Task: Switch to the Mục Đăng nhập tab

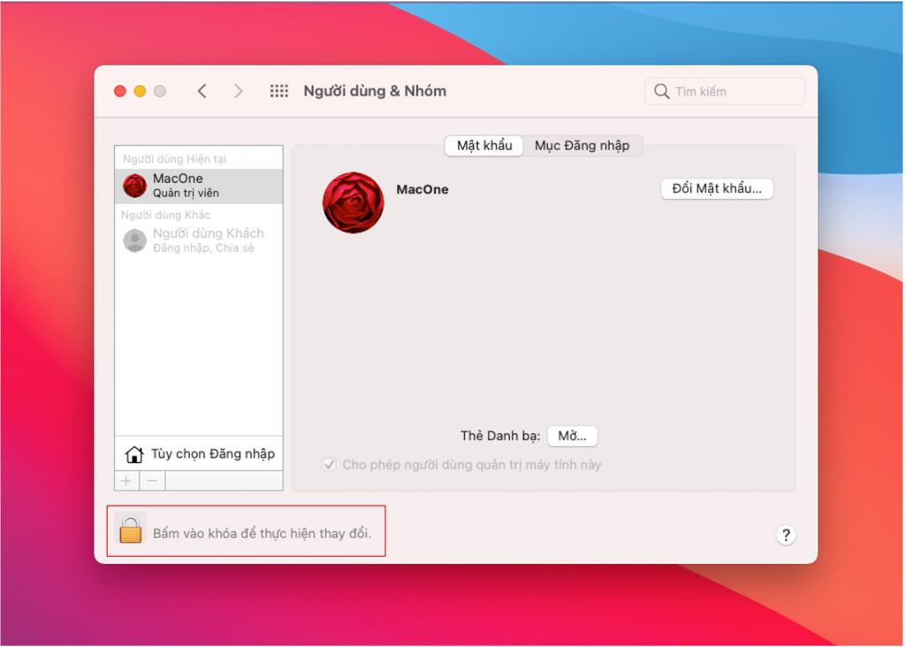Action: (582, 146)
